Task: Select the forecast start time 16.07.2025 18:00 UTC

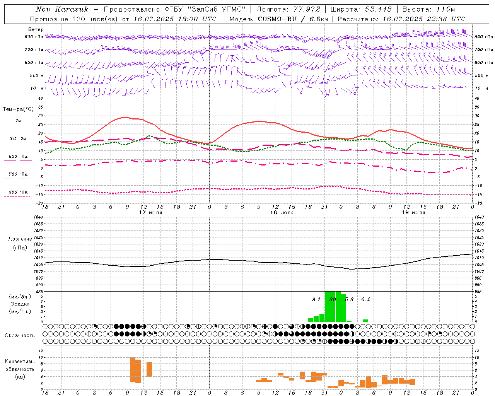Action: (175, 19)
